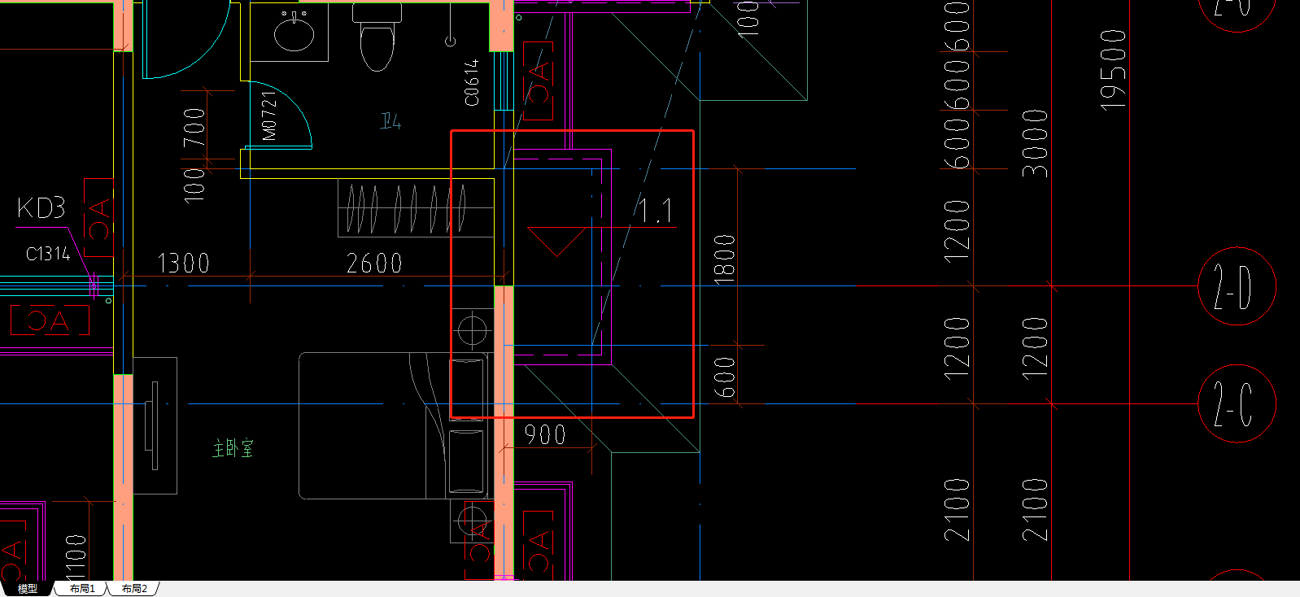Screen dimensions: 1300x597
Task: Pick the 1800 dimension text
Action: (x=724, y=259)
